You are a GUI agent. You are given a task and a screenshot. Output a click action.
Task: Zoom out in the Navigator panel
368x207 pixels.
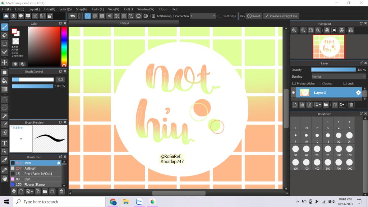coord(318,30)
